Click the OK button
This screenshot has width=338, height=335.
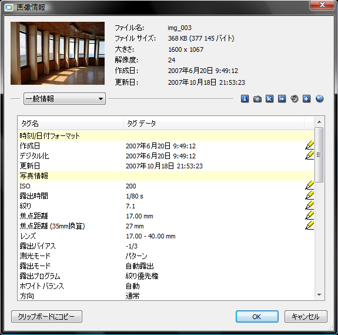tap(257, 317)
